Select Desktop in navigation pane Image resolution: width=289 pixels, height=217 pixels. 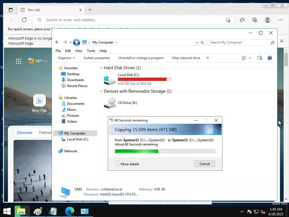[x=73, y=74]
